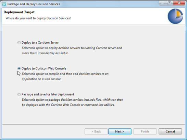Viewport: 187px width, 140px height.
Task: Click the 'Package and save for later deployment' label
Action: [48, 94]
